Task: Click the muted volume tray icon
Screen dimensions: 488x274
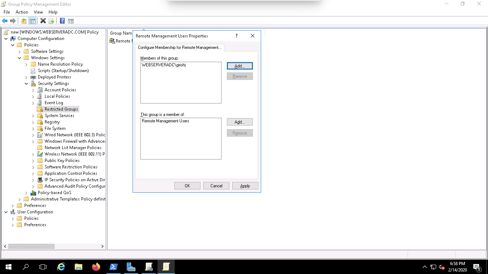Action: click(442, 267)
